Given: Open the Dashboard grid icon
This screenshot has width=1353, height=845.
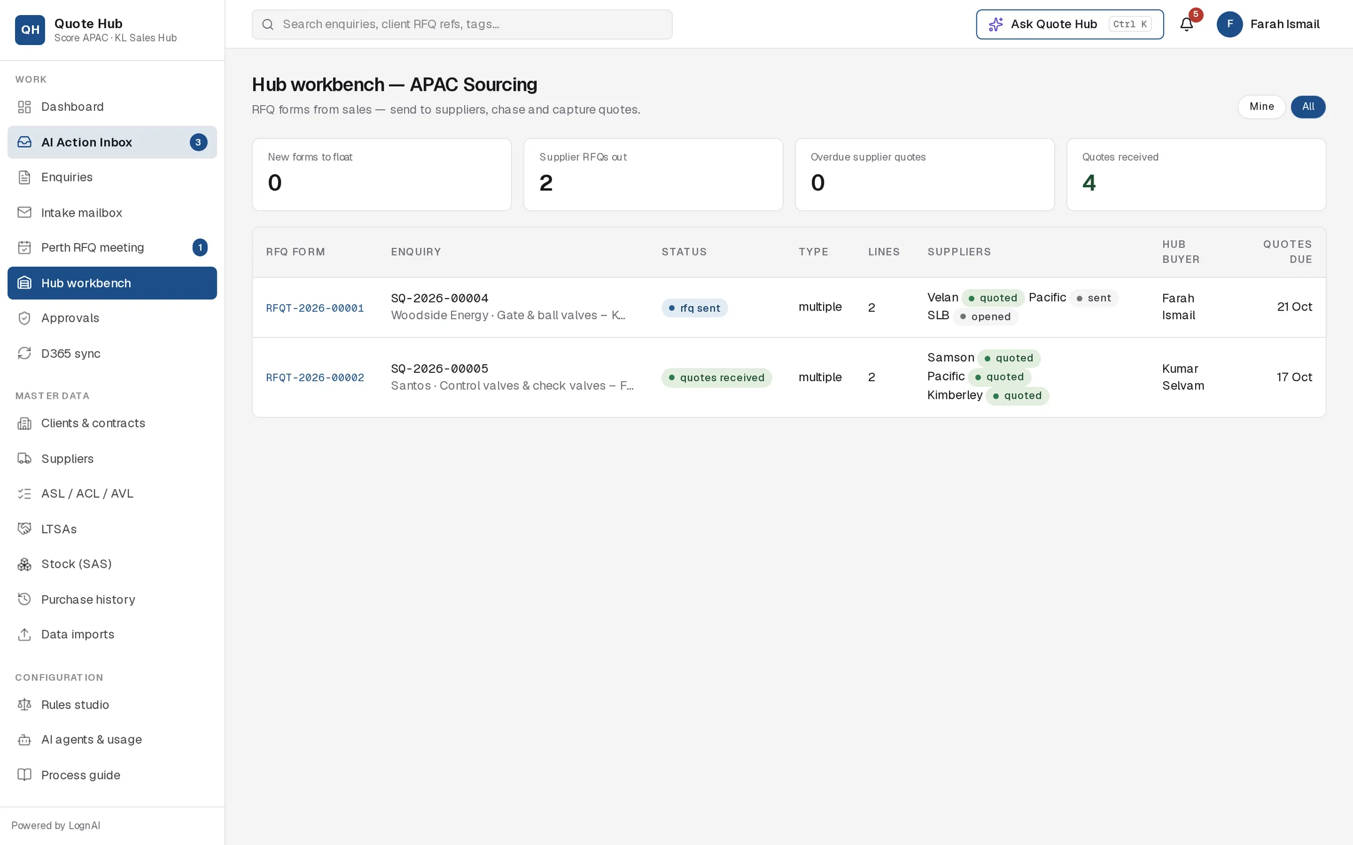Looking at the screenshot, I should [x=24, y=107].
